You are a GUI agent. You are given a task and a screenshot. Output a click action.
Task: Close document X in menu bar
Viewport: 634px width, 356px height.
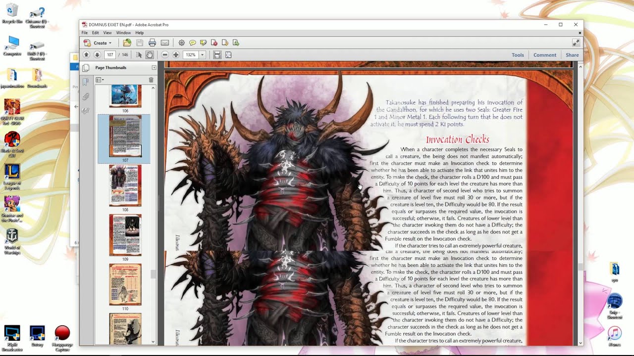580,33
